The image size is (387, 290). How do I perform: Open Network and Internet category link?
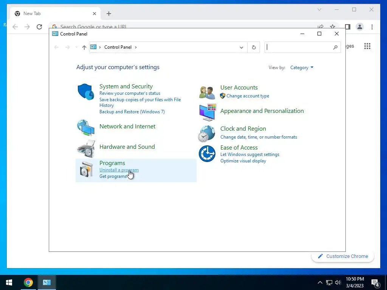click(127, 126)
